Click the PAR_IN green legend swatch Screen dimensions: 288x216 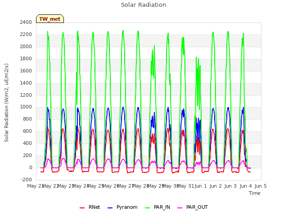(147, 208)
